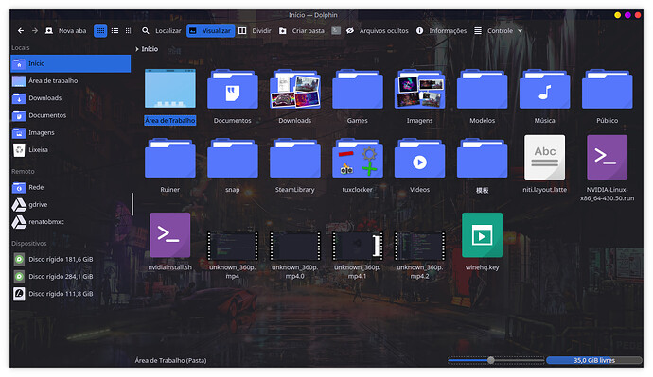Image resolution: width=653 pixels, height=377 pixels.
Task: Select the nvidiainstall.sh script
Action: 170,235
